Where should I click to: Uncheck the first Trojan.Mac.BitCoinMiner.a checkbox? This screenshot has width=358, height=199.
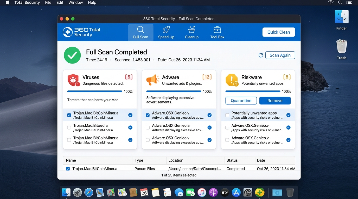(x=69, y=115)
